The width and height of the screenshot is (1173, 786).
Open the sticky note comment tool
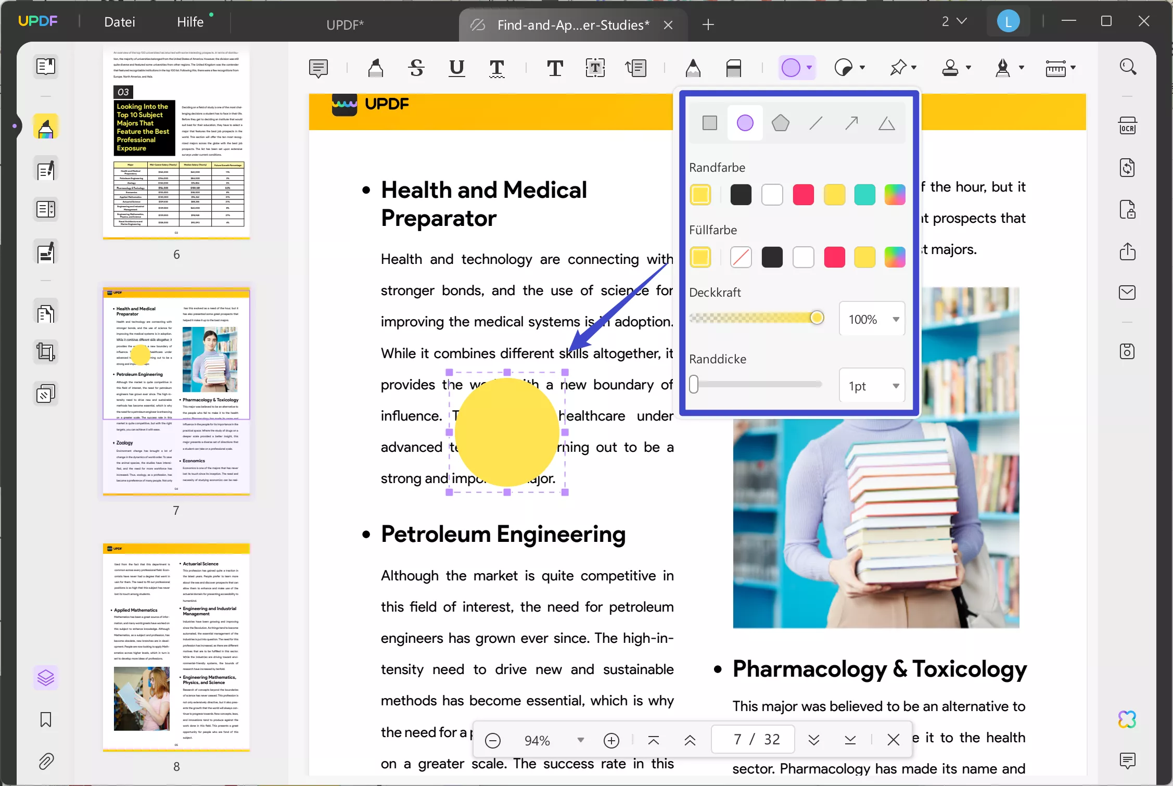[318, 68]
